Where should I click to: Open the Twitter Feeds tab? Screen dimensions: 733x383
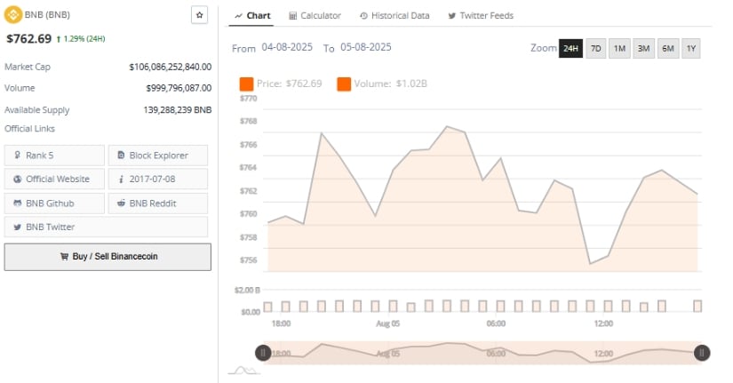[x=481, y=15]
